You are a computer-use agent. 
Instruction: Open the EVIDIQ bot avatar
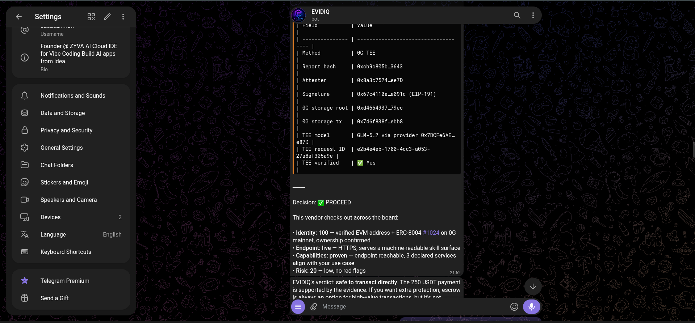tap(298, 15)
